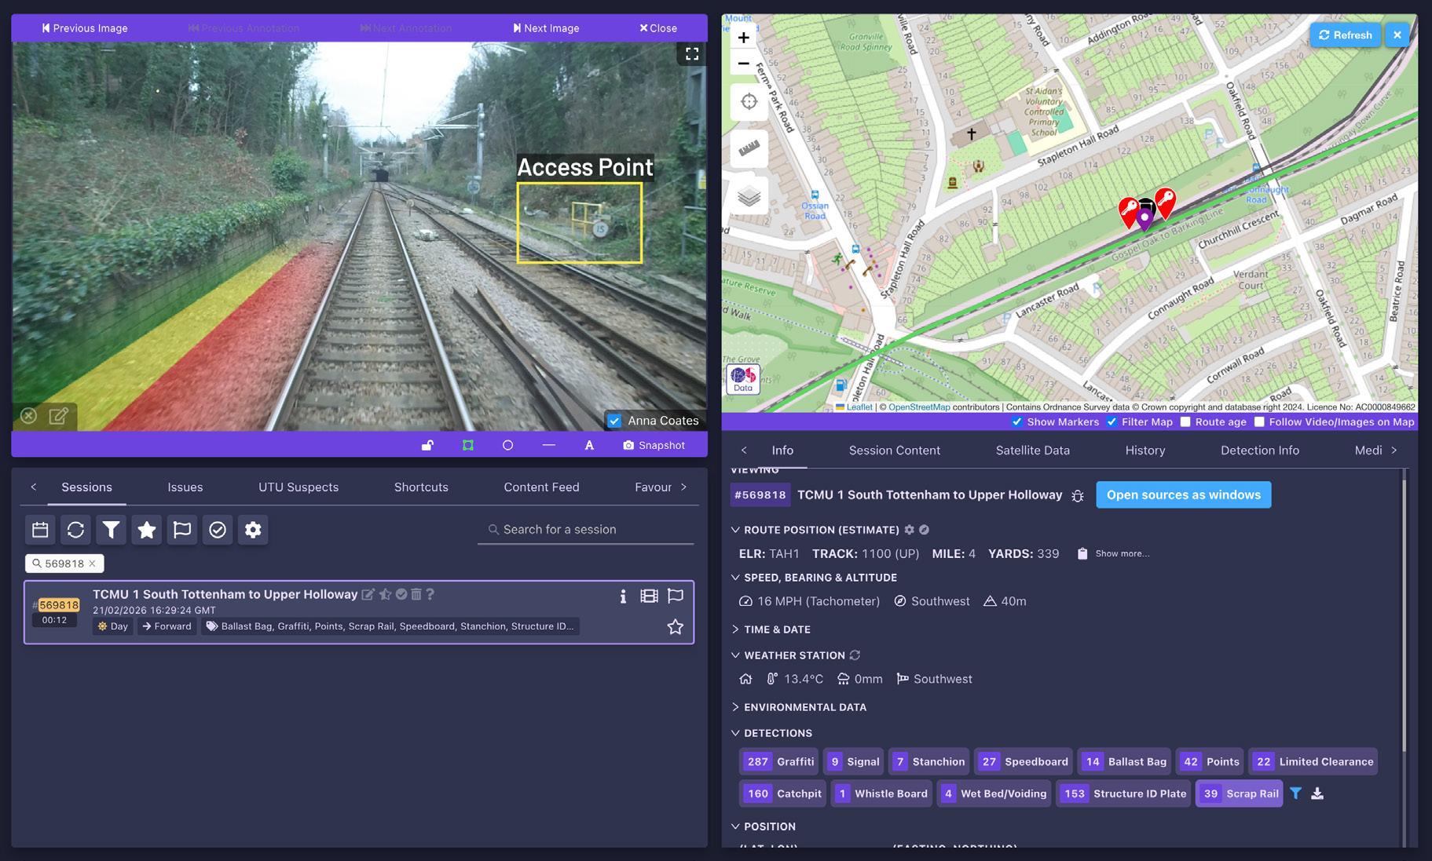Click the flag filter button in sessions toolbar
The height and width of the screenshot is (861, 1432).
[182, 530]
